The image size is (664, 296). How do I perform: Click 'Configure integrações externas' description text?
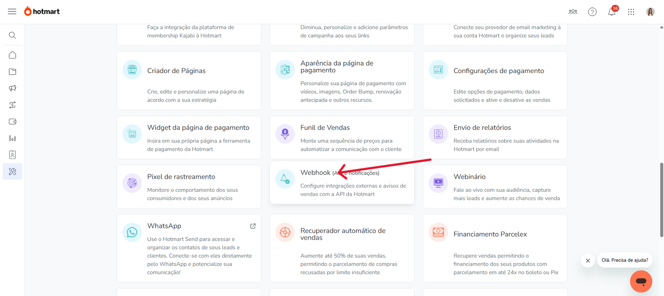(353, 190)
